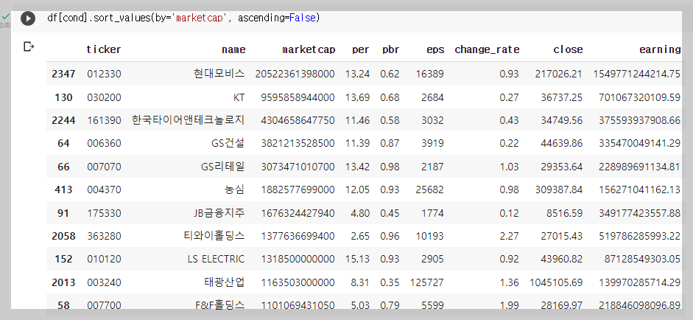Click the 'earning' column header
Image resolution: width=693 pixels, height=320 pixels.
[660, 49]
